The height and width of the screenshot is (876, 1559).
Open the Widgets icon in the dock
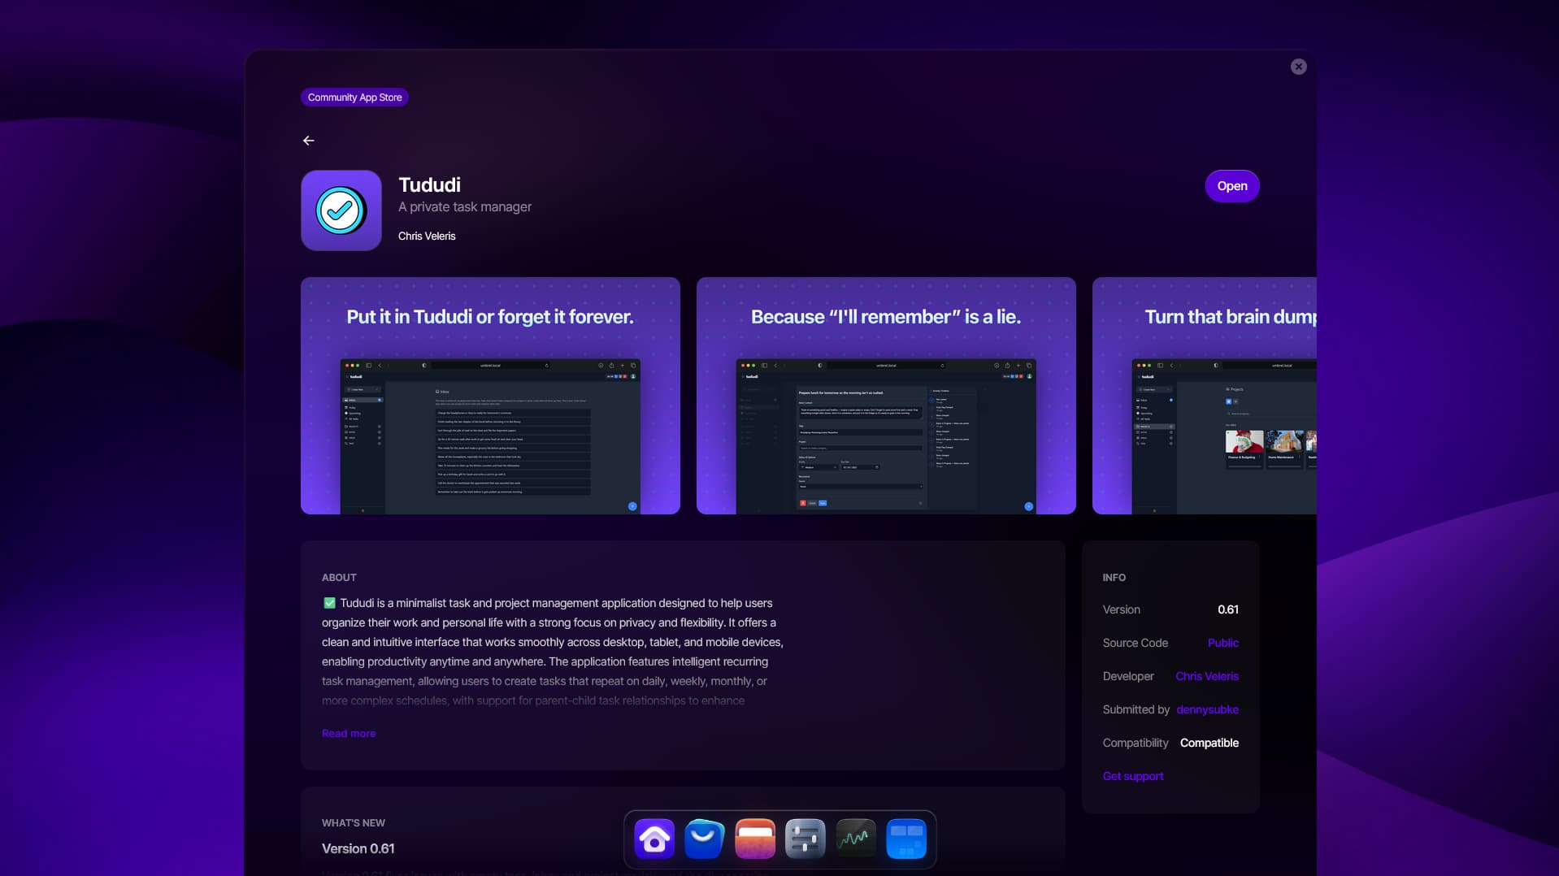[906, 839]
